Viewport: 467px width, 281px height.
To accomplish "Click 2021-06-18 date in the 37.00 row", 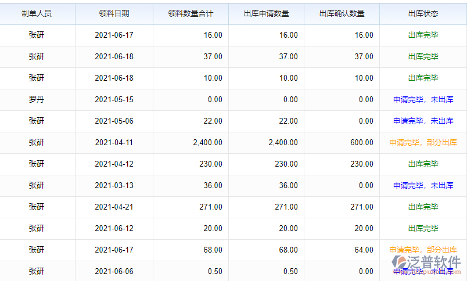I will 114,56.
